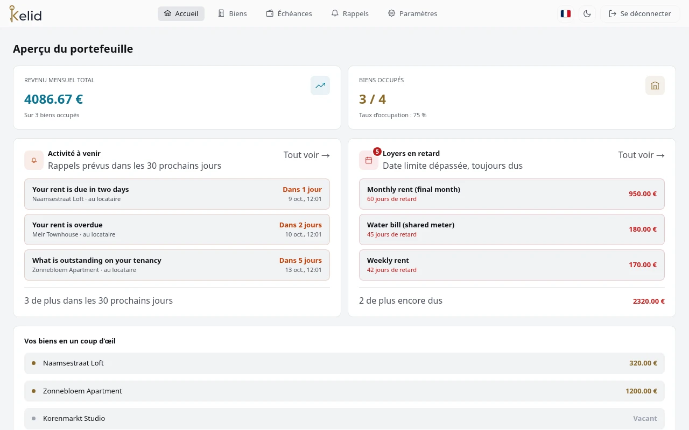Select the Korenmarkt Studio property row
The image size is (689, 430).
pyautogui.click(x=344, y=418)
